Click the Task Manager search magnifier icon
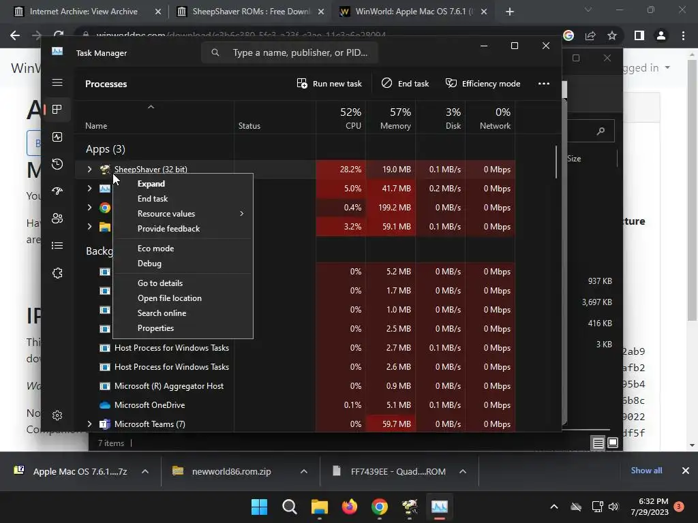Image resolution: width=698 pixels, height=523 pixels. (x=215, y=52)
